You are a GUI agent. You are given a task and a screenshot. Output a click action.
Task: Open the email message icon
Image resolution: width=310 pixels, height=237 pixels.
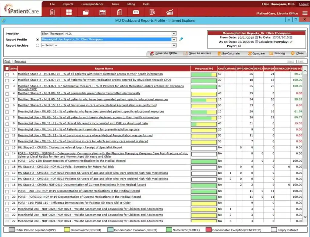click(135, 12)
